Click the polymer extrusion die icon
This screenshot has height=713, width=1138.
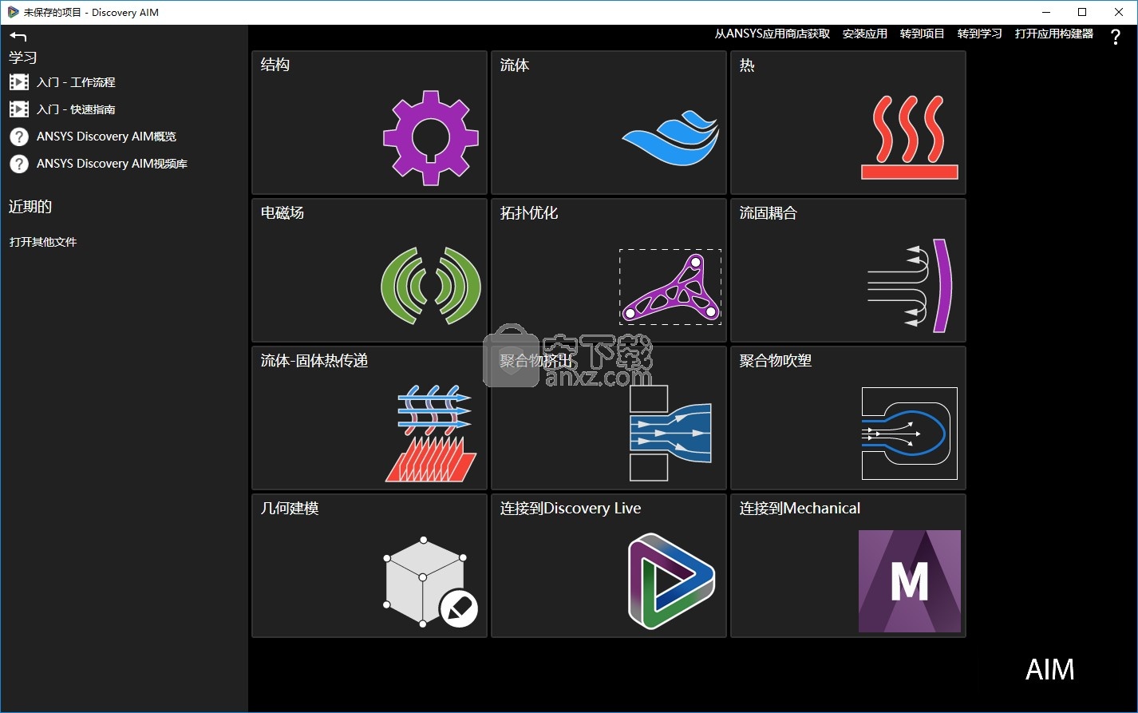pos(670,433)
